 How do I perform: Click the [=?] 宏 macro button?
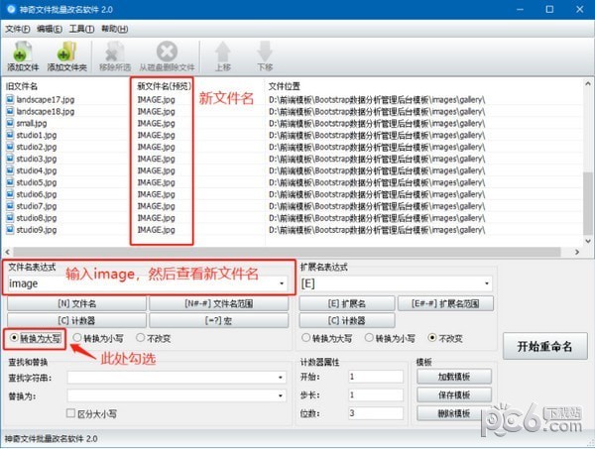pyautogui.click(x=218, y=321)
